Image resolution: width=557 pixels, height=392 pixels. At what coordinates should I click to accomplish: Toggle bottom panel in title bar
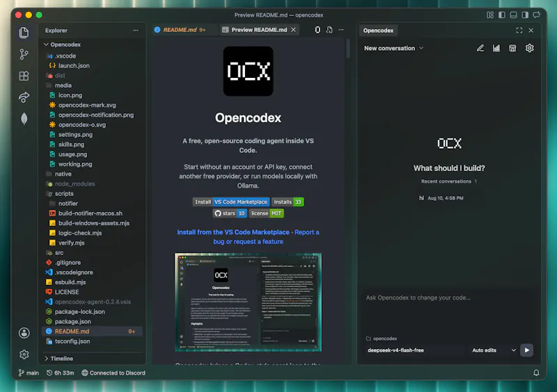click(513, 15)
